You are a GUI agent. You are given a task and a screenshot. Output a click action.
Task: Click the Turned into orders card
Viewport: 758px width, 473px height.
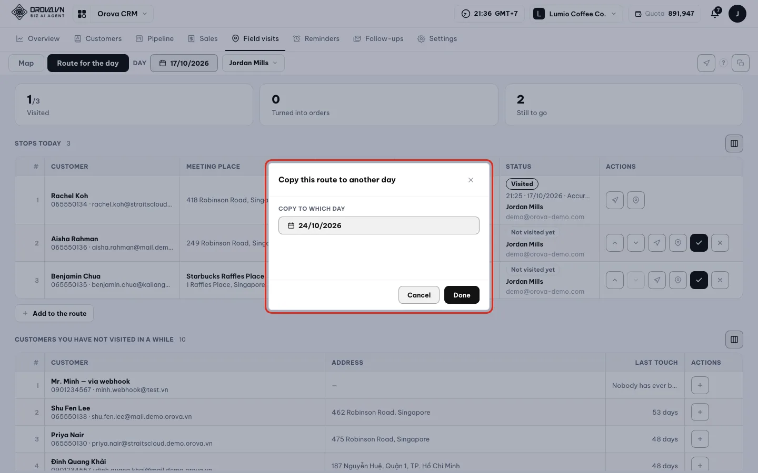tap(378, 105)
